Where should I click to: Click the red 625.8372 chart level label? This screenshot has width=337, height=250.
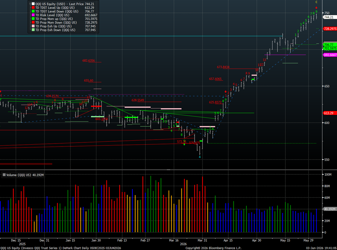tap(215, 102)
